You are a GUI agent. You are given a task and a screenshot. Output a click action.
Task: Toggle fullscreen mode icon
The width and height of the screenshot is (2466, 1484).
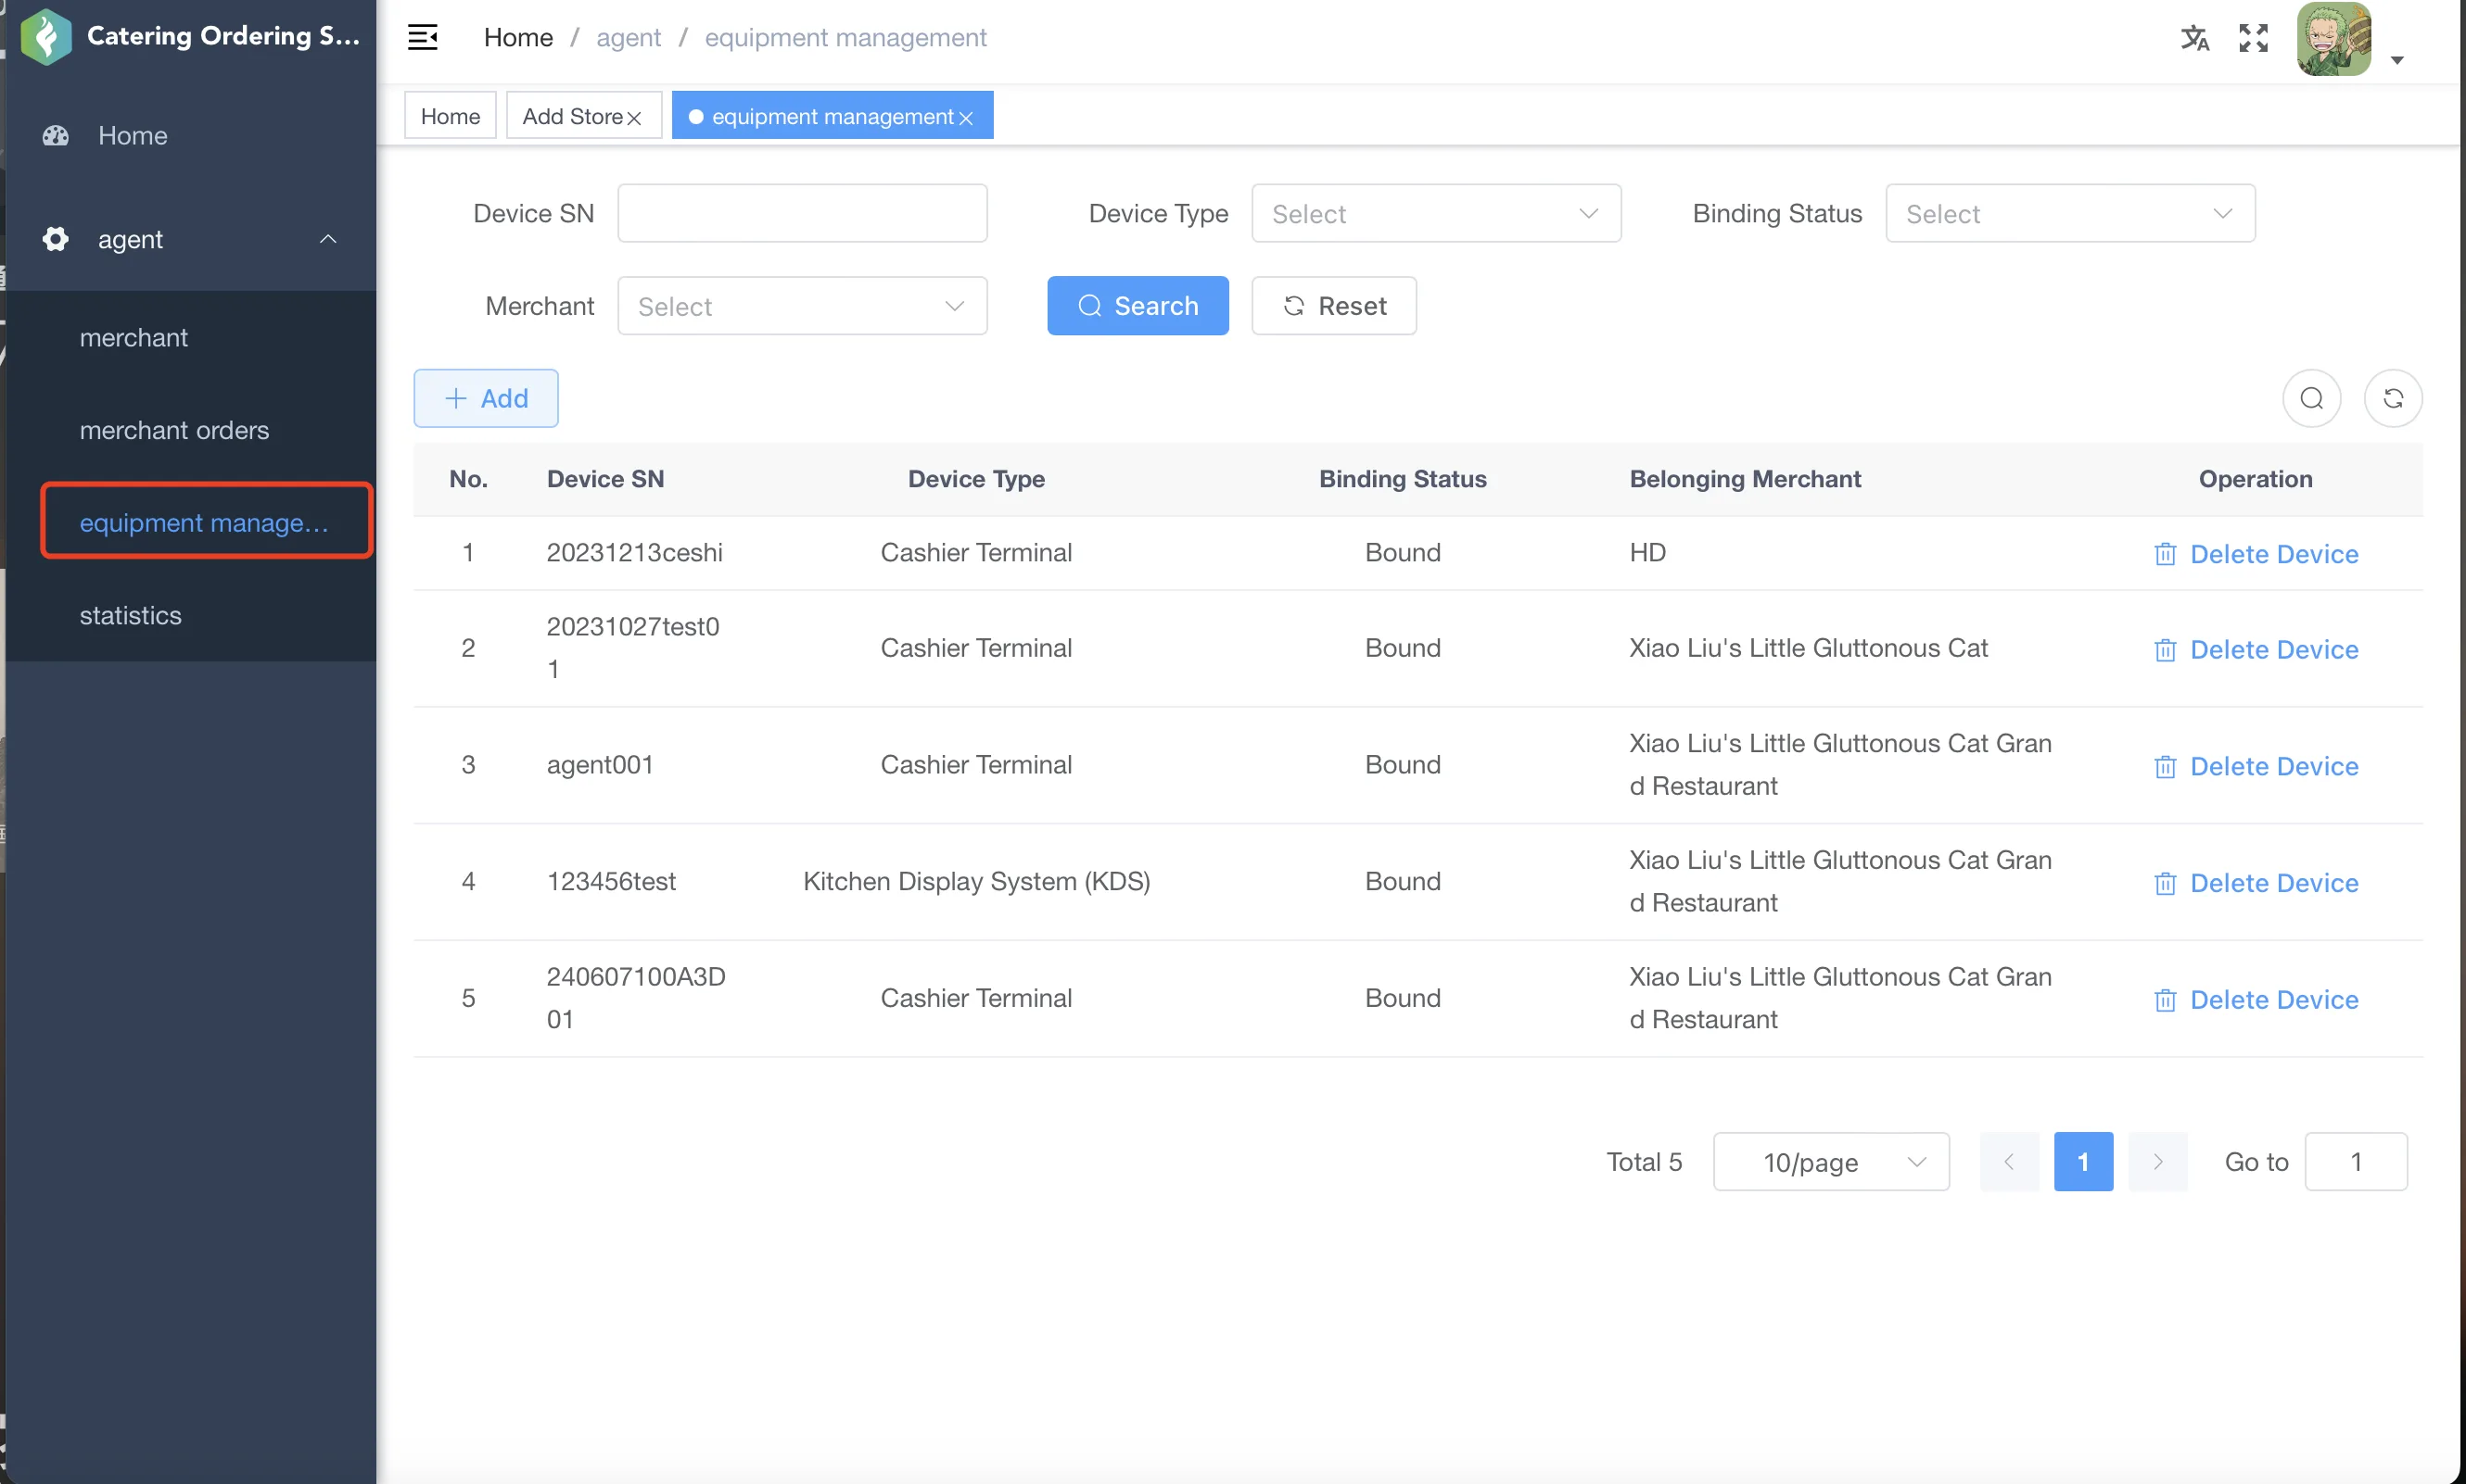2254,38
